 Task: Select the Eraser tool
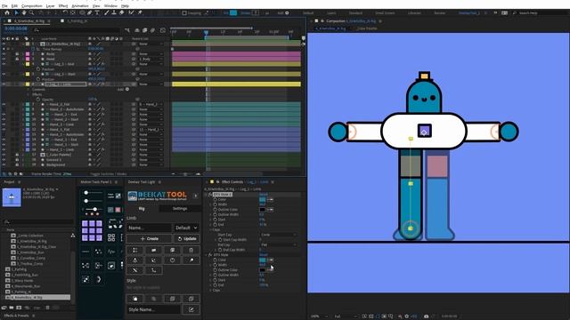(x=121, y=12)
